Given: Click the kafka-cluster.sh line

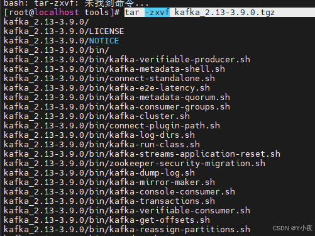Looking at the screenshot, I should (97, 116).
